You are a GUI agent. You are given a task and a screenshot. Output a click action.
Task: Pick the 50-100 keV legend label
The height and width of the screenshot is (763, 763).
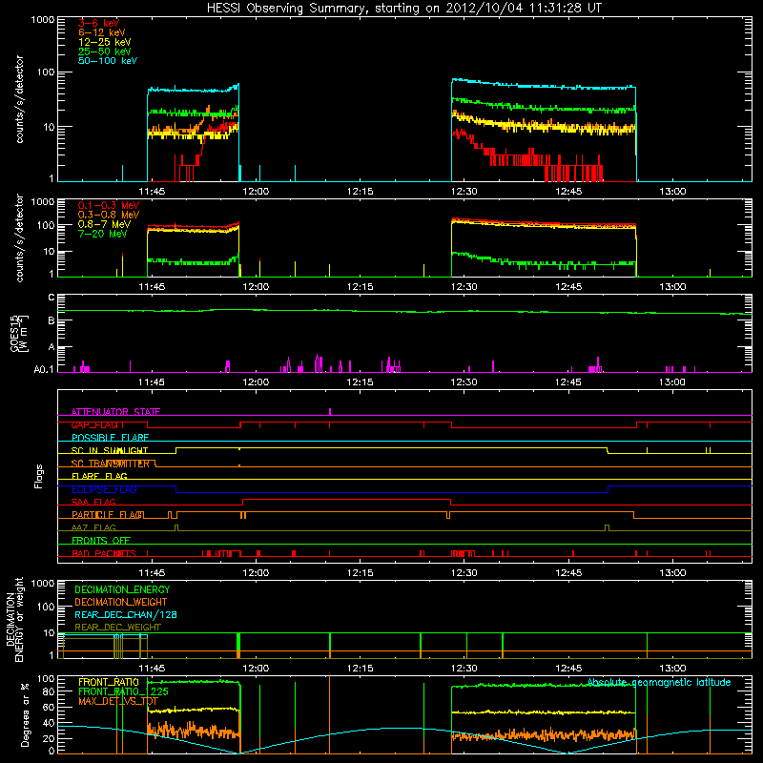[108, 61]
